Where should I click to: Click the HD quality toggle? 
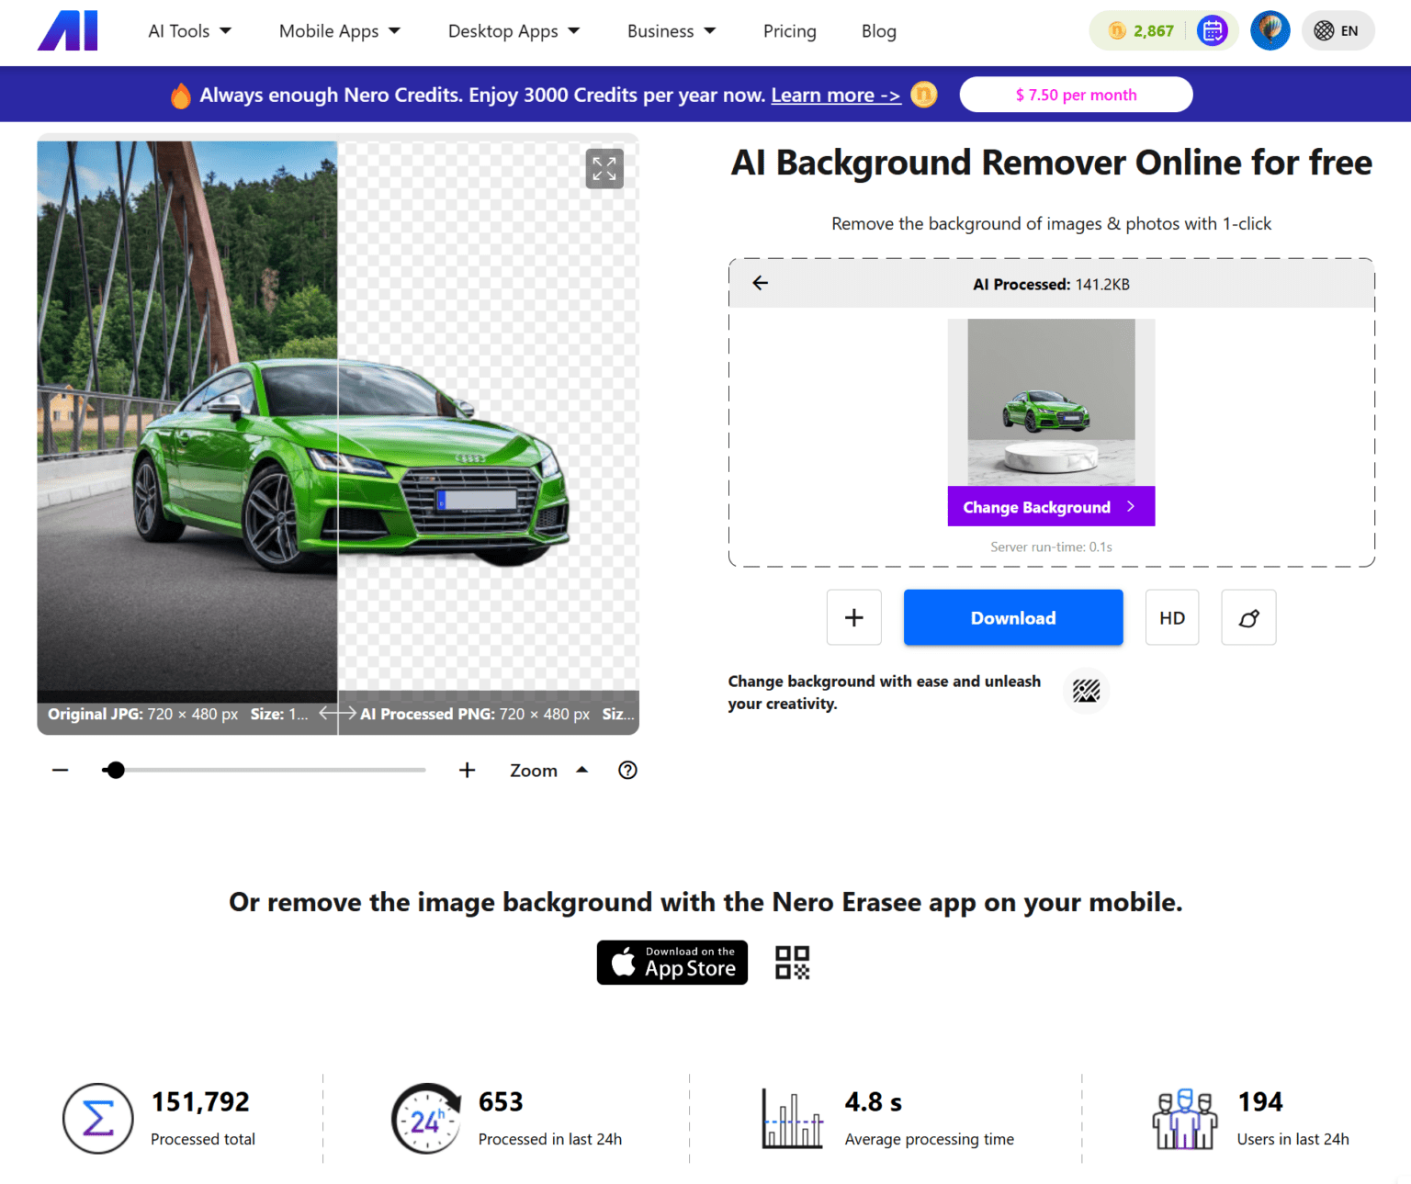click(x=1171, y=616)
